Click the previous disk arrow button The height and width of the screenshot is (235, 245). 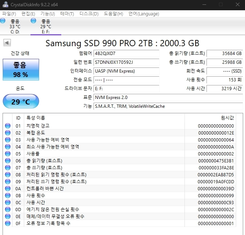(7, 43)
